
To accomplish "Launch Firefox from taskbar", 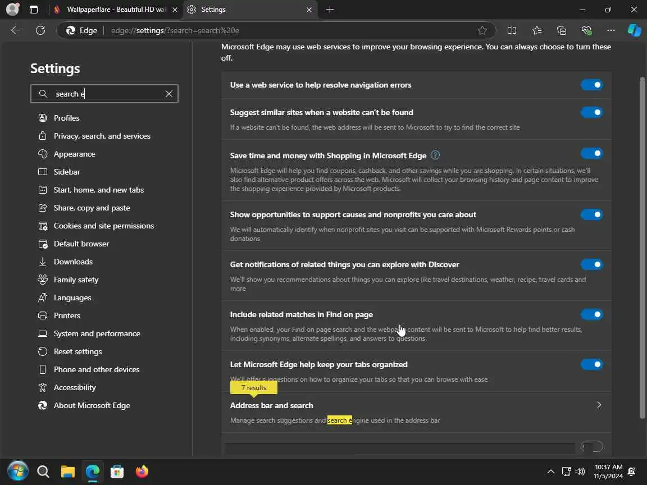I will pos(142,472).
